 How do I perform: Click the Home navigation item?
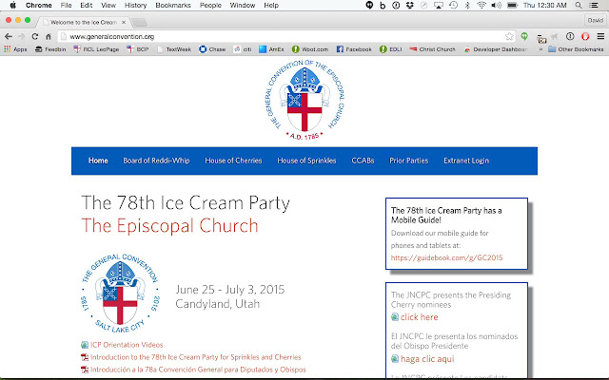98,161
